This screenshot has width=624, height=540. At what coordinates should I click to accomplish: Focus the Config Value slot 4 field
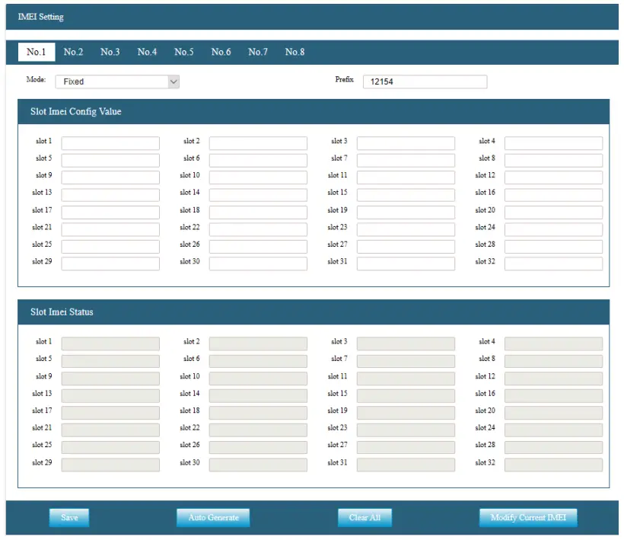[553, 143]
